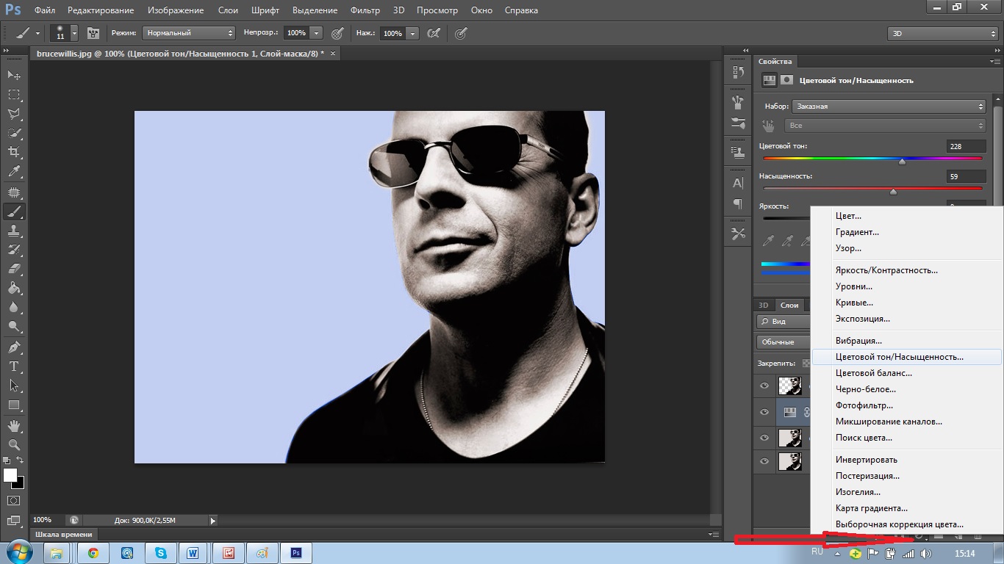Toggle visibility of the Hue/Saturation adjustment layer
This screenshot has width=1004, height=564.
click(764, 412)
